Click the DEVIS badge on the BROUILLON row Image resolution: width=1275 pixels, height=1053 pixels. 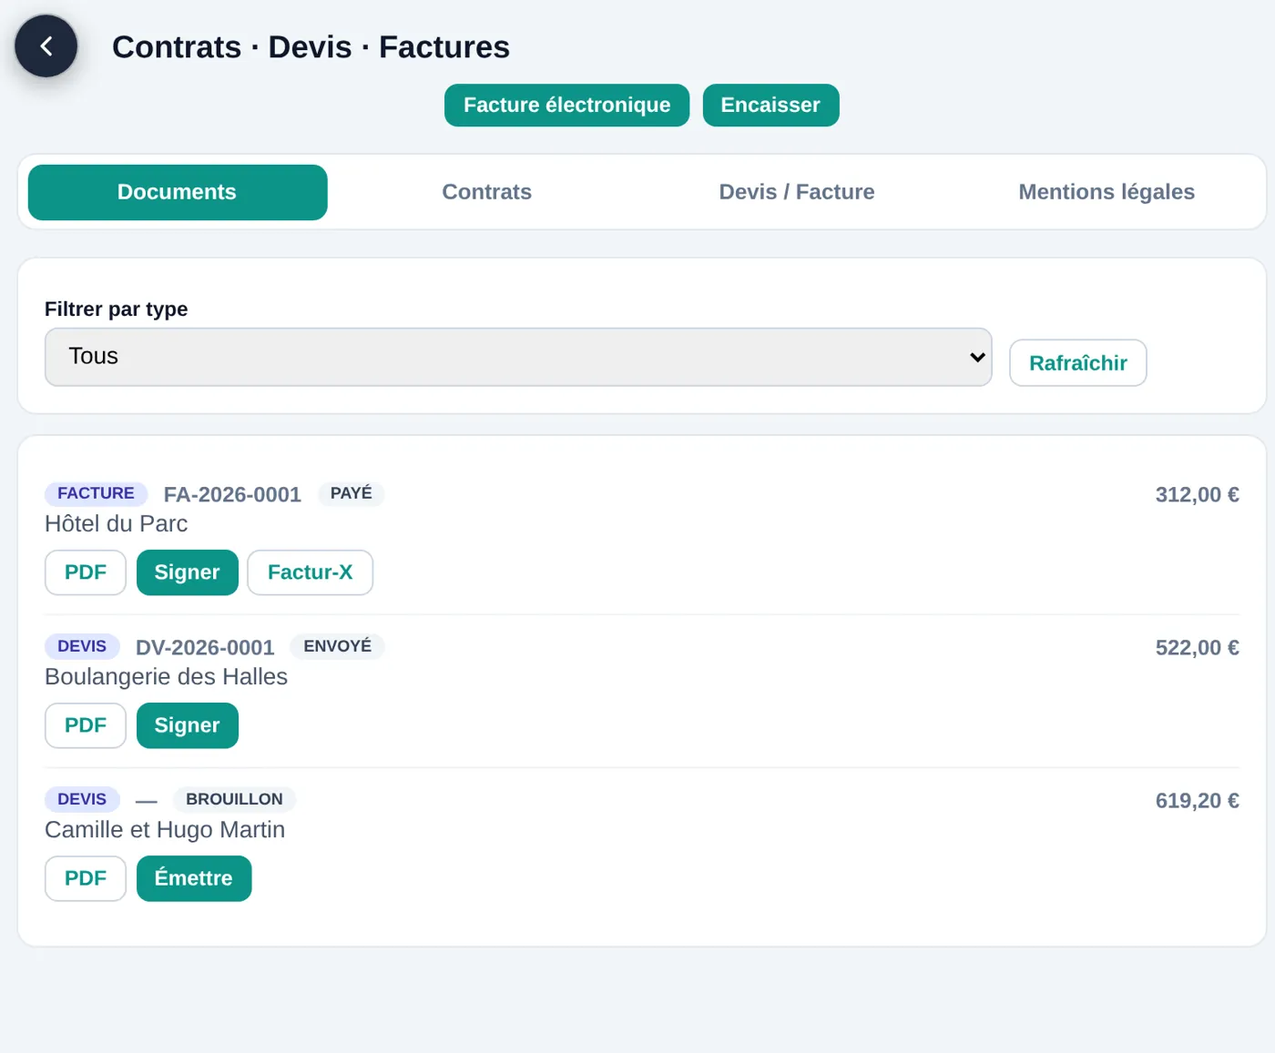coord(82,799)
